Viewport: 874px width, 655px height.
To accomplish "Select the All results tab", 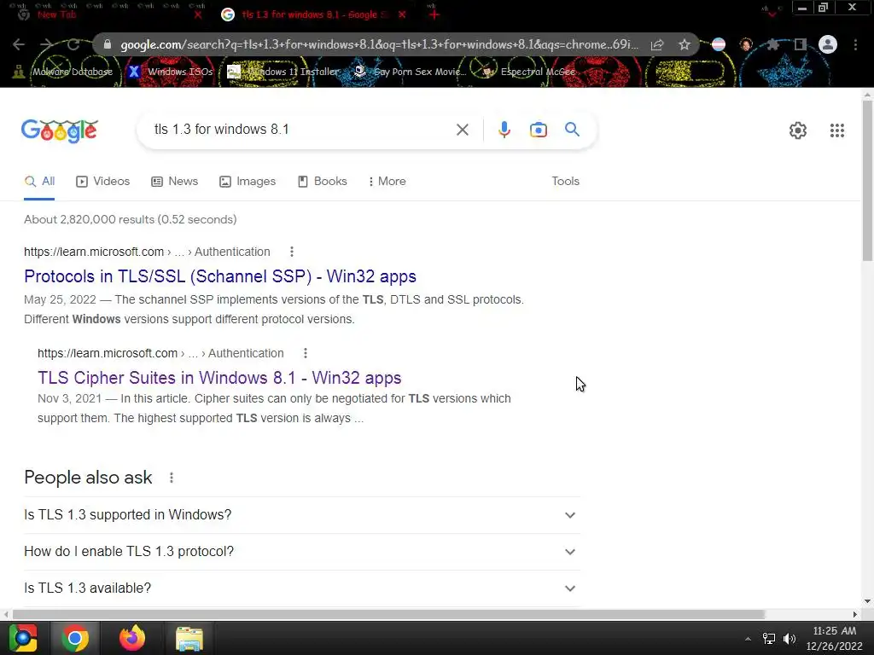I will pyautogui.click(x=39, y=182).
